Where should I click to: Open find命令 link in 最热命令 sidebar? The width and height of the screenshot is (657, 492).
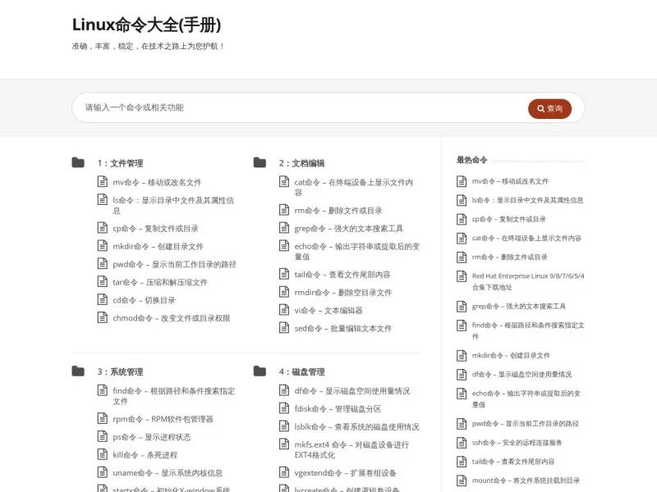pos(528,330)
